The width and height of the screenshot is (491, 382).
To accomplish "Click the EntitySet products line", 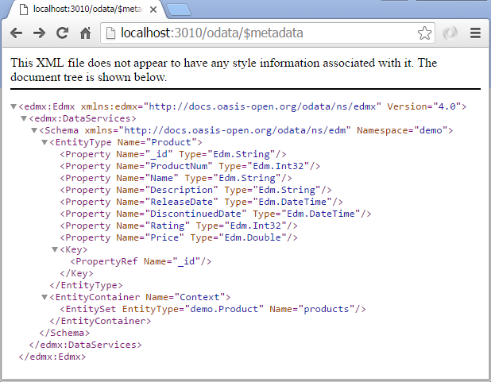I will click(x=213, y=309).
